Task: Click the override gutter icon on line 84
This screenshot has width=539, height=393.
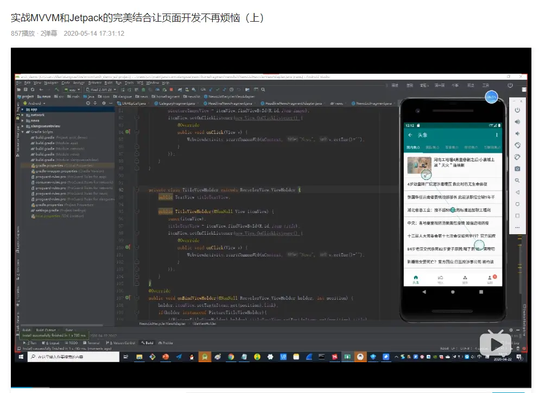Action: pos(128,132)
